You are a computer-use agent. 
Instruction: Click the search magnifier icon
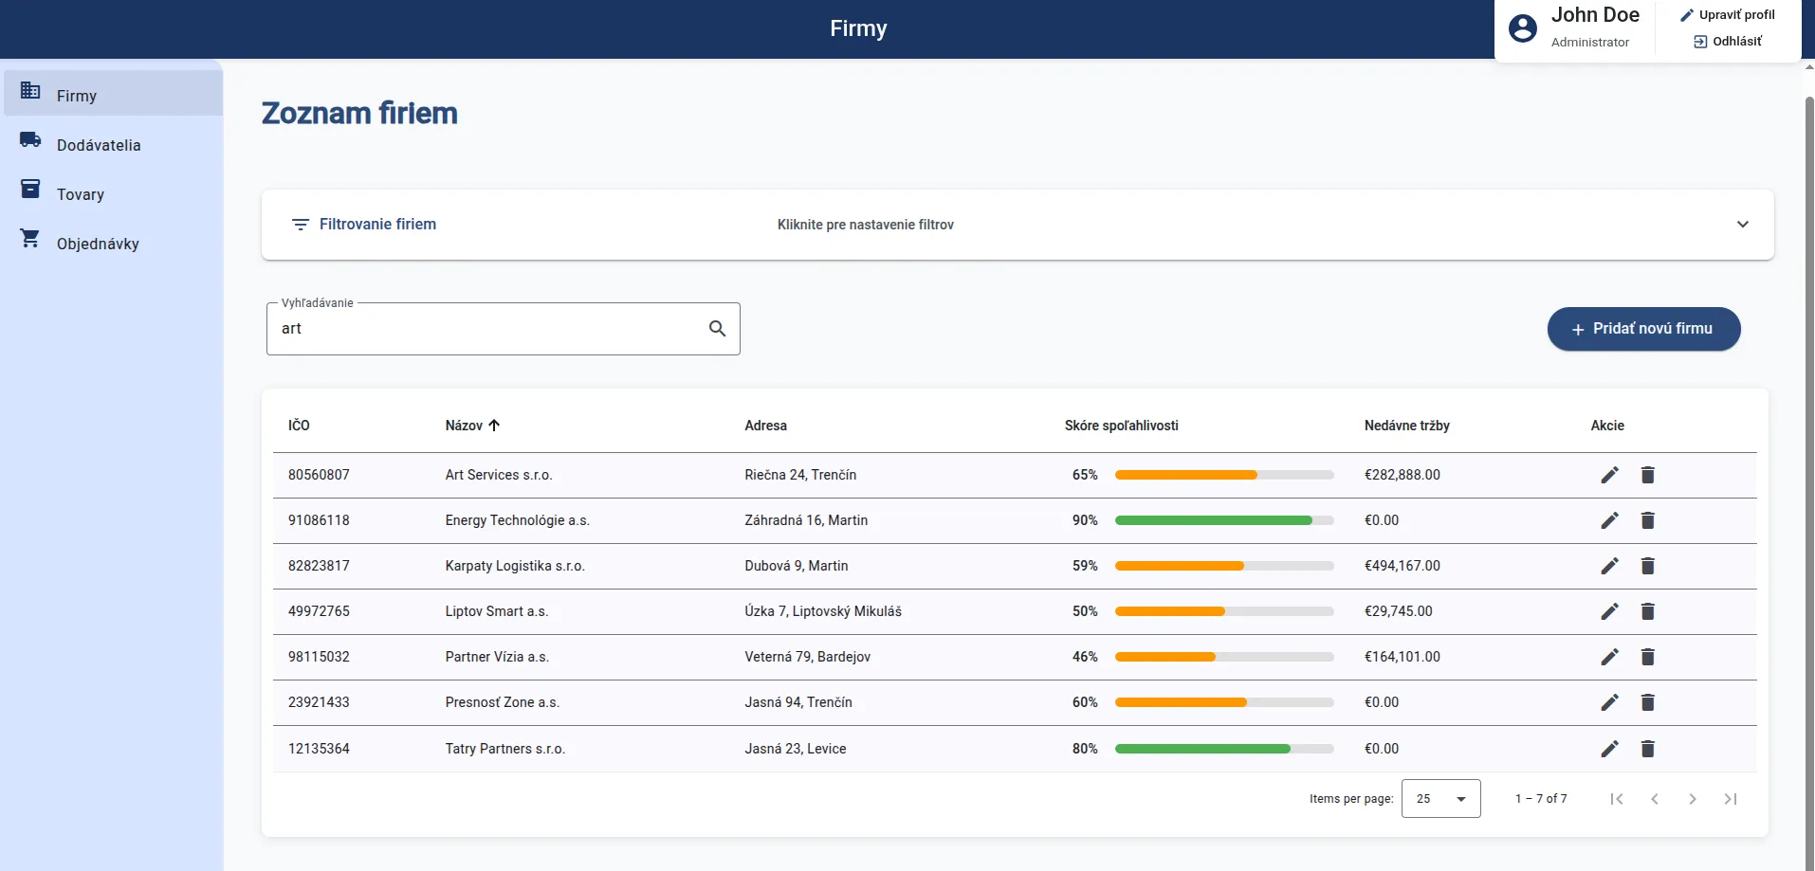[x=717, y=329]
